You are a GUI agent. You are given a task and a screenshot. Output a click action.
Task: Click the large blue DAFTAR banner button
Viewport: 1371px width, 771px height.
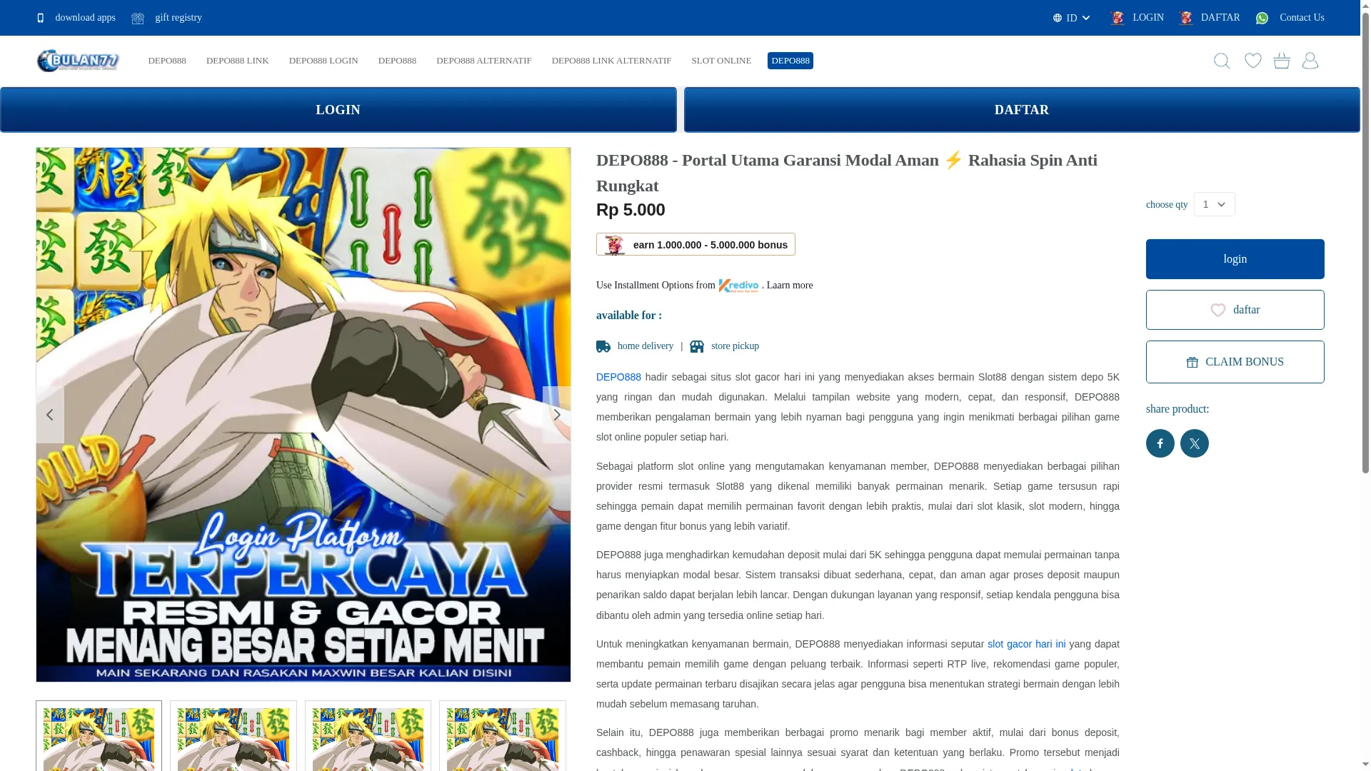[1022, 110]
